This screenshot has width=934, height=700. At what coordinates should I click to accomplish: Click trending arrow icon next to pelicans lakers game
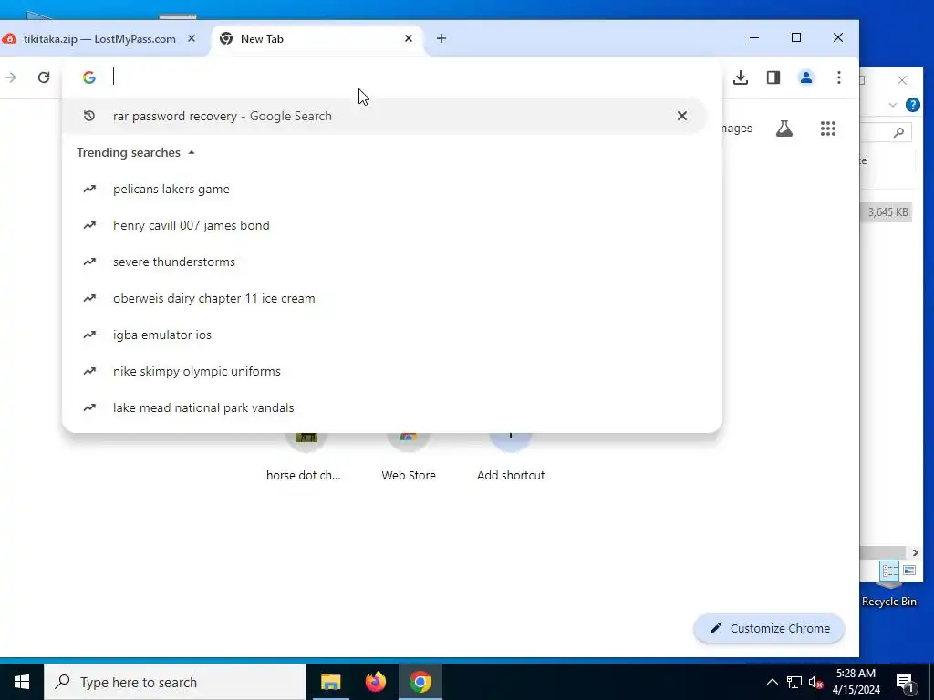click(x=89, y=189)
